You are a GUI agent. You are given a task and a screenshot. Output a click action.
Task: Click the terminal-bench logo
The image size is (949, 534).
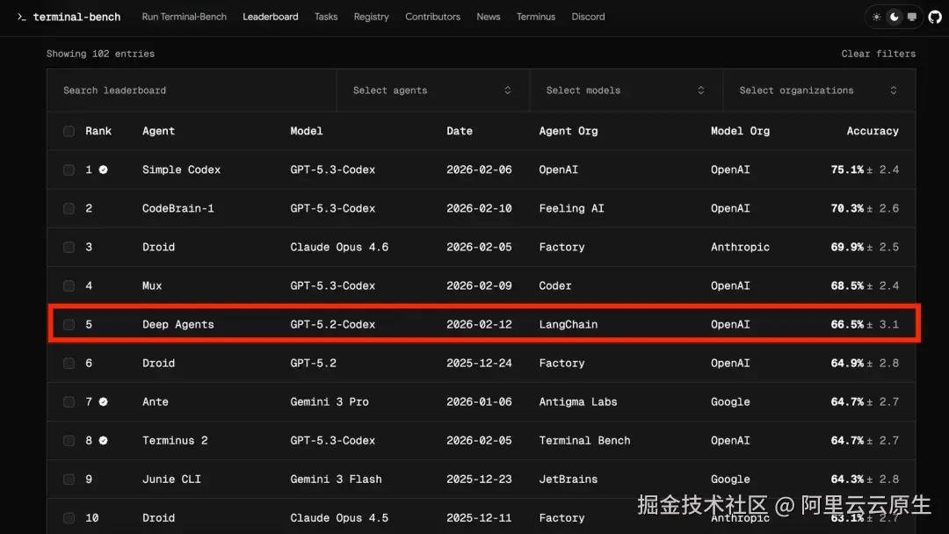point(69,17)
